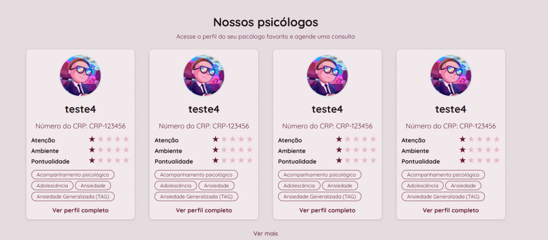Open Ver perfil completo on first card

(80, 210)
